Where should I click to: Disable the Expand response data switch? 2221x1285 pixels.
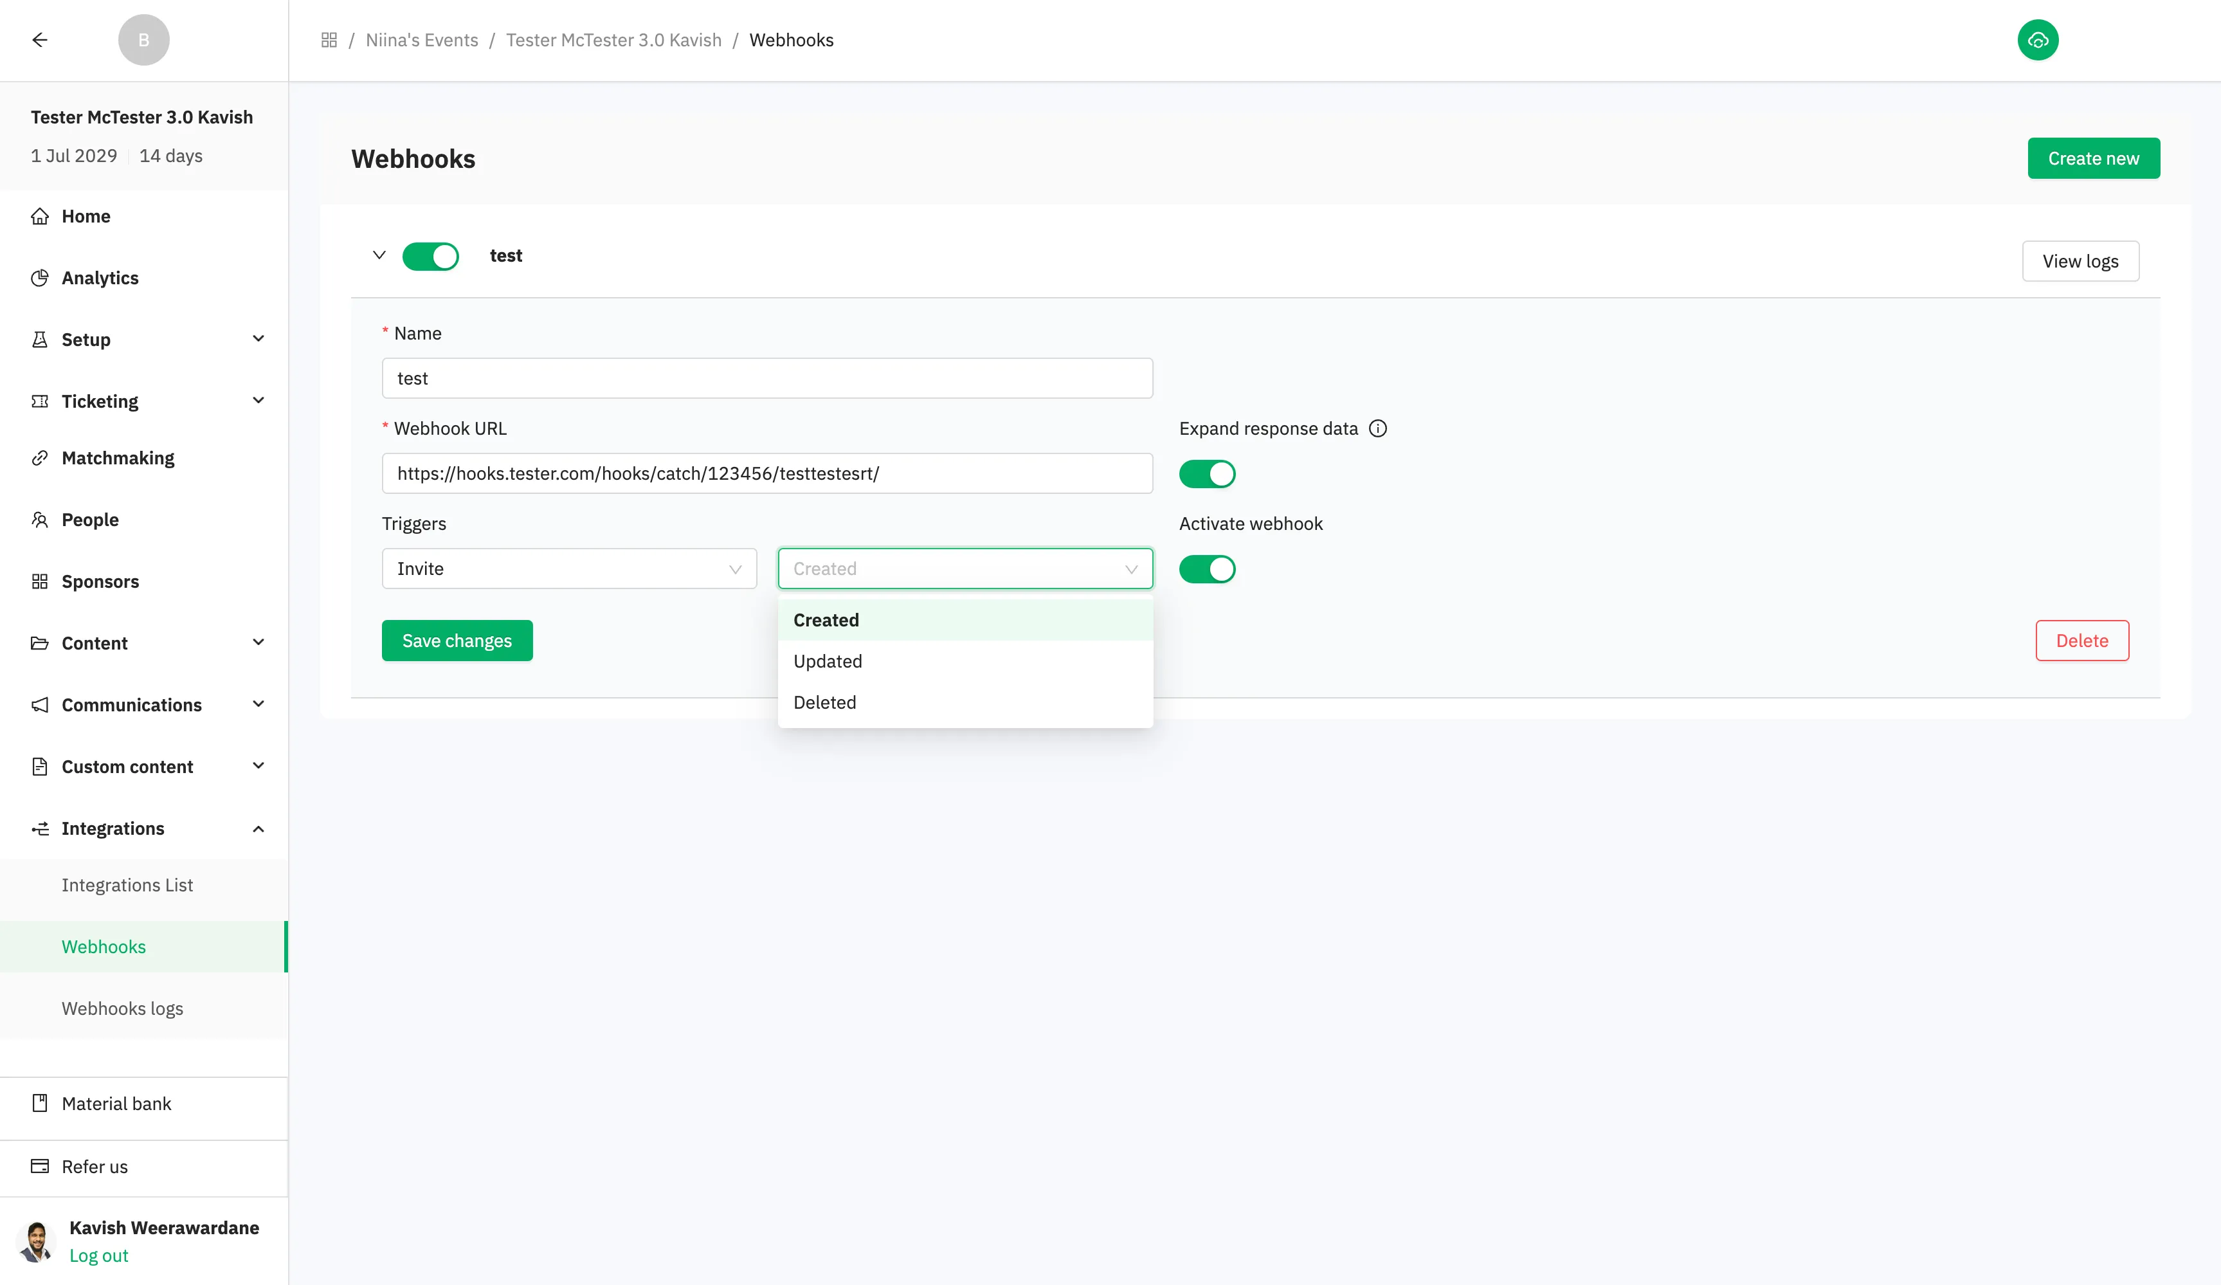coord(1206,474)
